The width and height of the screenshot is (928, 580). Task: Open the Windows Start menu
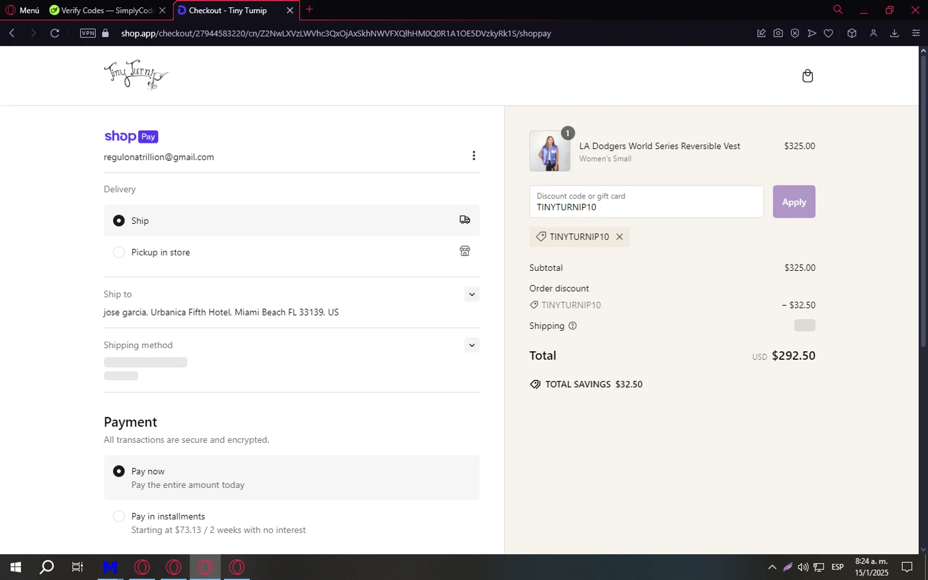[x=16, y=567]
